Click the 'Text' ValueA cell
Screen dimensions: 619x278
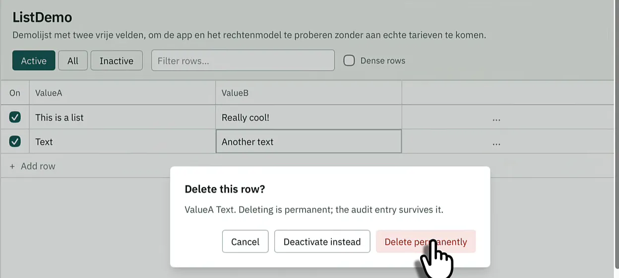[123, 141]
